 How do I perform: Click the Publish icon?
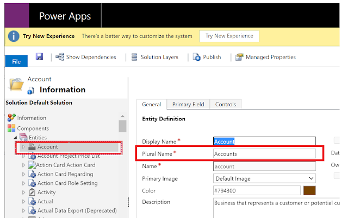point(198,57)
